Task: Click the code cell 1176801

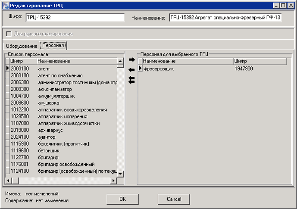Action: tap(20, 164)
